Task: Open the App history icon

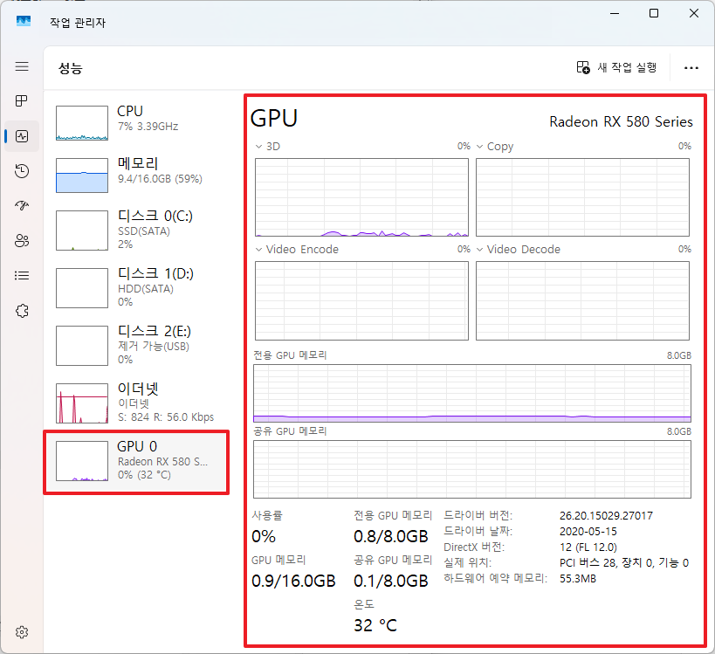Action: click(22, 171)
